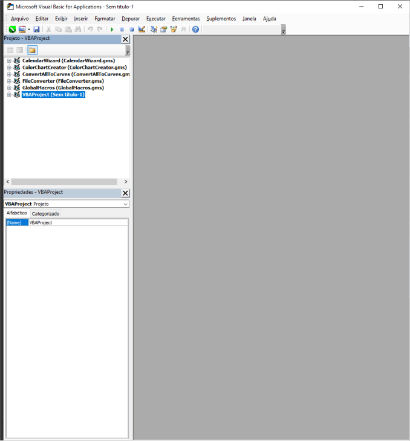Expand the ConvertAllToCurves project node
The height and width of the screenshot is (441, 410).
pos(9,74)
